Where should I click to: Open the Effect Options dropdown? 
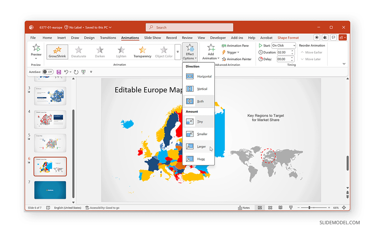tap(190, 52)
